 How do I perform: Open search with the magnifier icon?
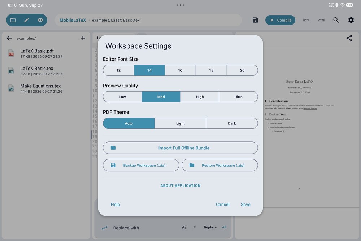336,20
